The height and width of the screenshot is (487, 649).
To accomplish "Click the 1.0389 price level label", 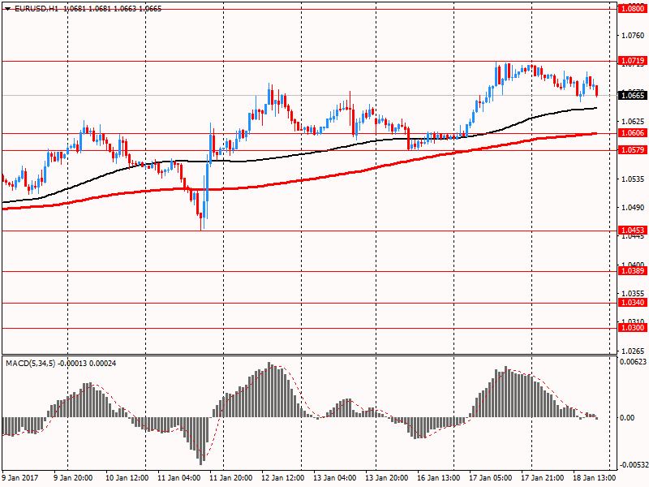I will [x=631, y=272].
